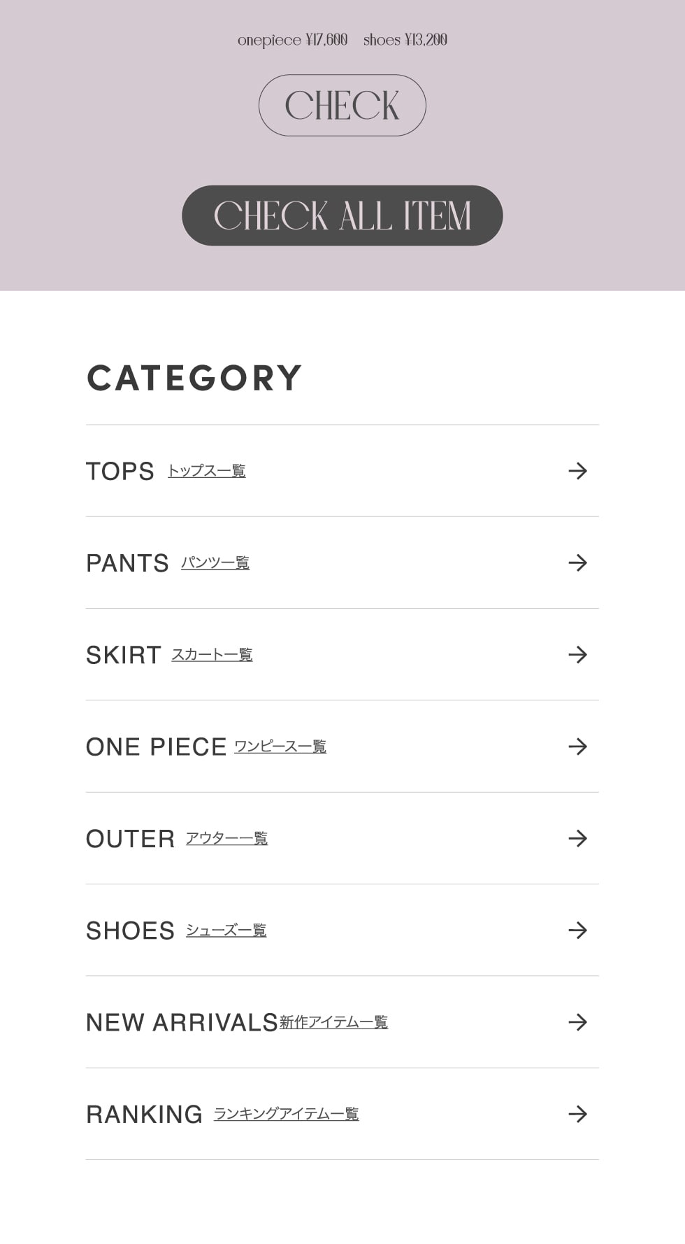Viewport: 685px width, 1244px height.
Task: Open the ワンピース一覧 link
Action: (x=280, y=747)
